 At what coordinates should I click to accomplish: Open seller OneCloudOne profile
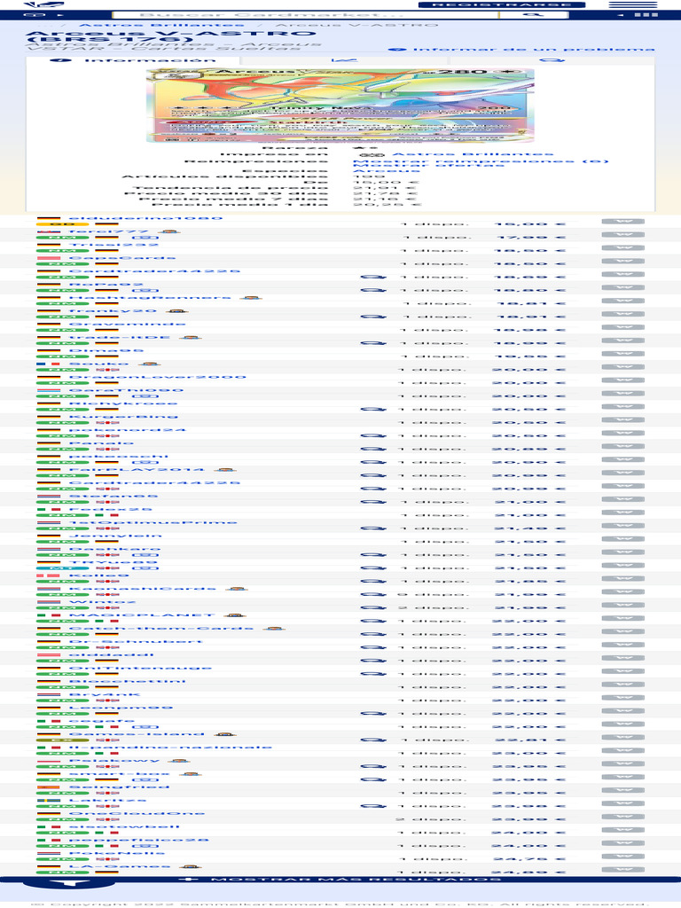point(137,813)
